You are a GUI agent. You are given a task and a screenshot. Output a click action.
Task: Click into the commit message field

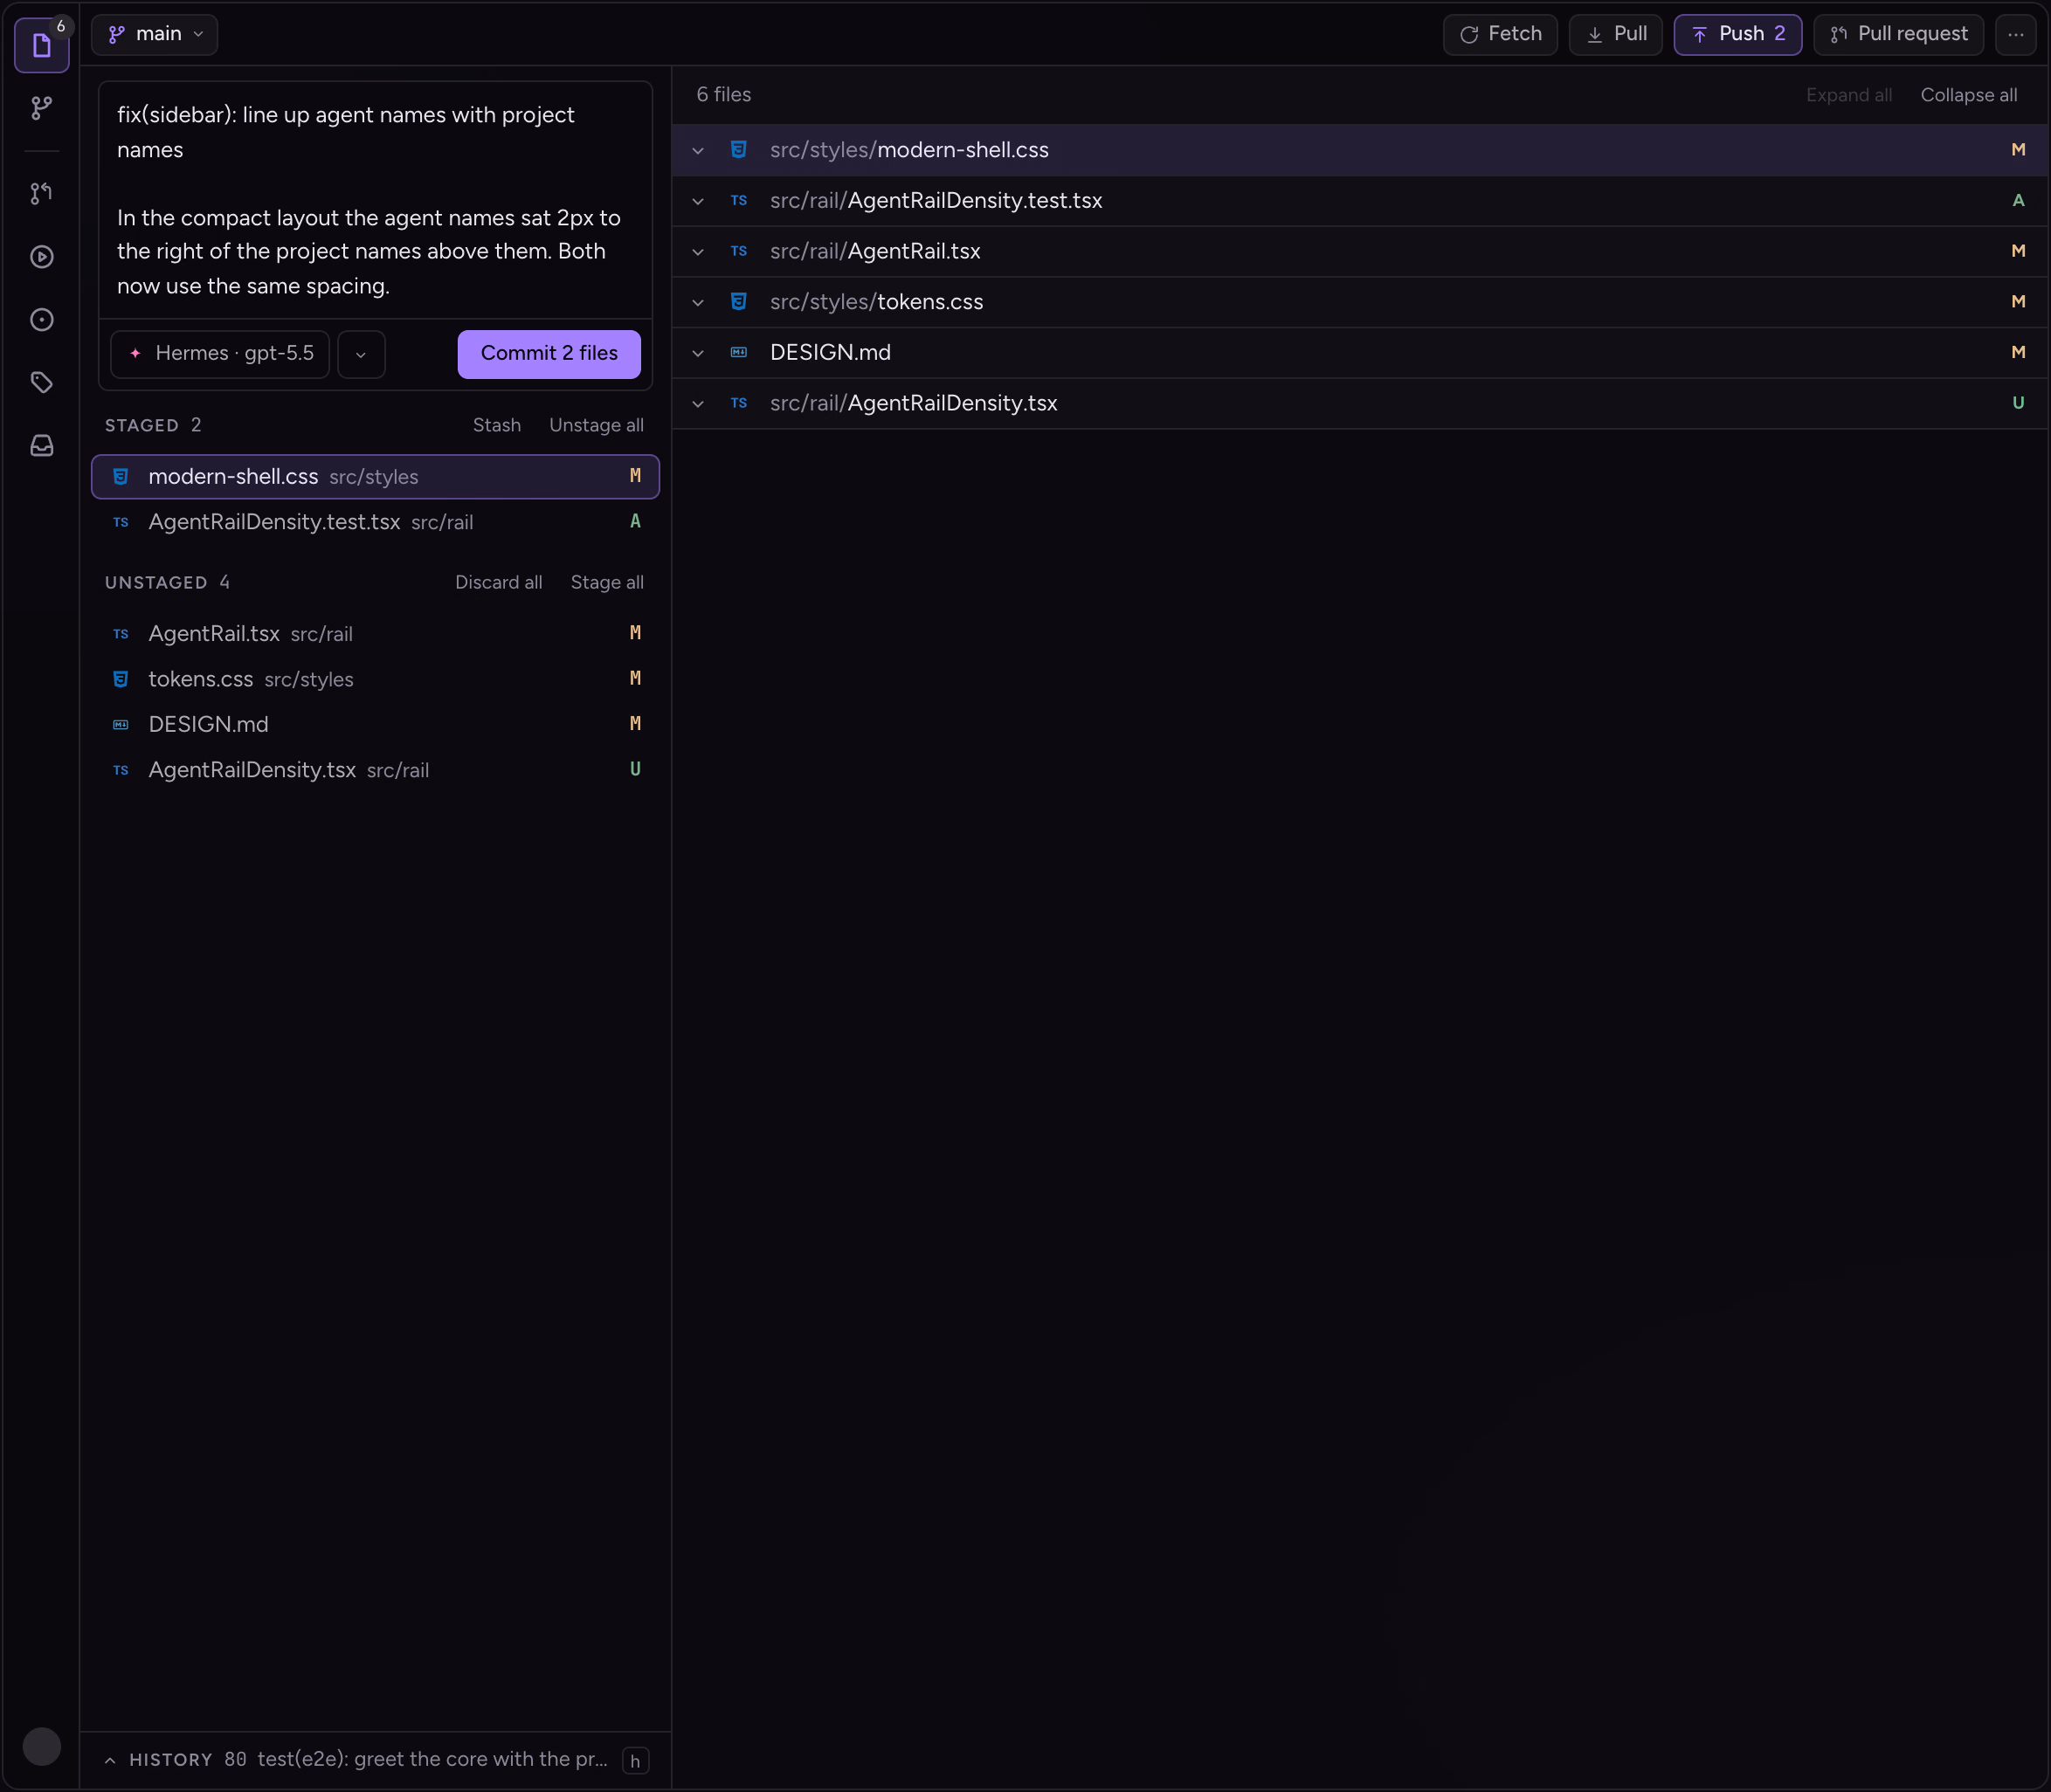tap(375, 201)
